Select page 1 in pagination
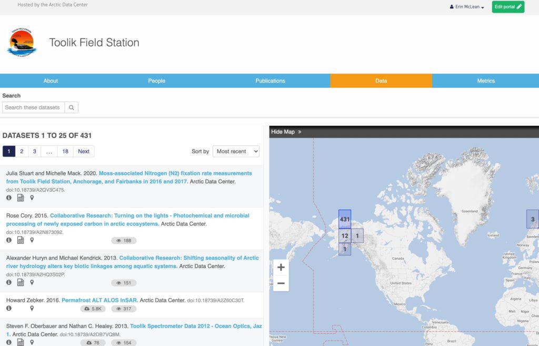 pyautogui.click(x=9, y=151)
